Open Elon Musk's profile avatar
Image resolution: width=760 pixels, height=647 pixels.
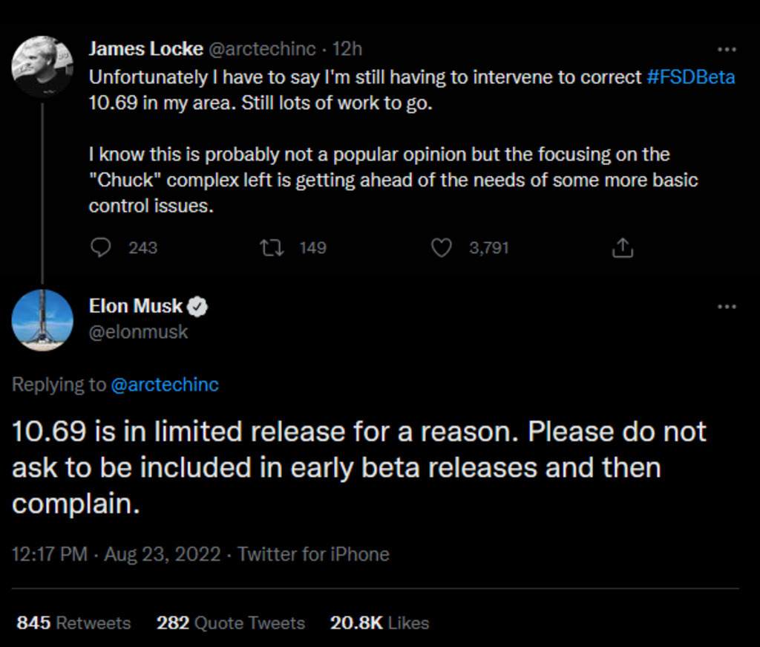coord(42,319)
